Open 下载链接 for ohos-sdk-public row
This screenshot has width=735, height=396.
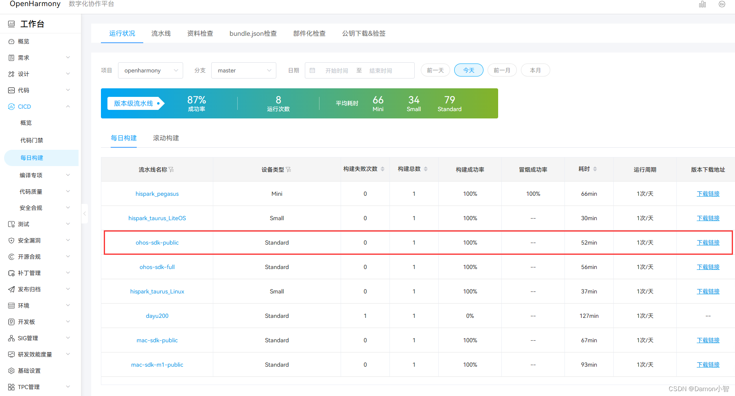[x=708, y=243]
